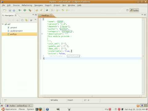Open the Navigator view menu triangle
Screen dimensions: 148x111
35,19
